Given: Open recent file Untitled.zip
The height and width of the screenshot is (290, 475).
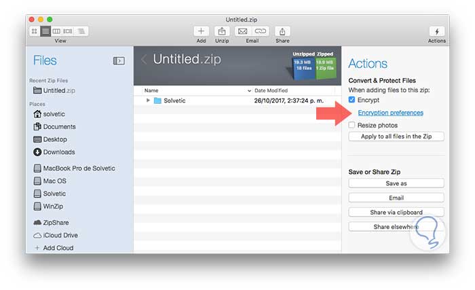Looking at the screenshot, I should [x=54, y=90].
